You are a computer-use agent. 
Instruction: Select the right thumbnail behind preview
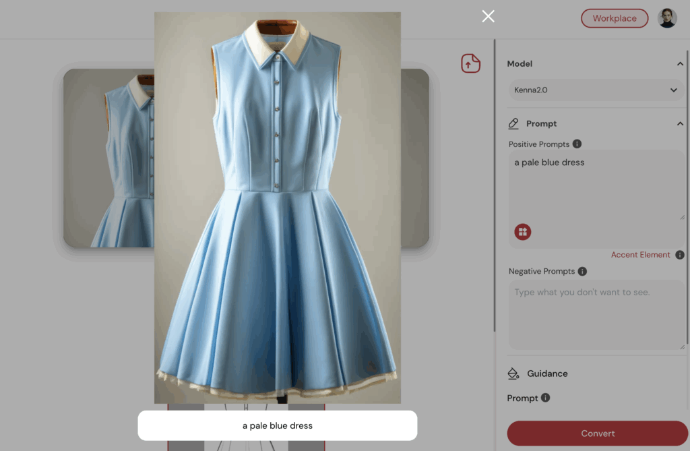pyautogui.click(x=415, y=158)
